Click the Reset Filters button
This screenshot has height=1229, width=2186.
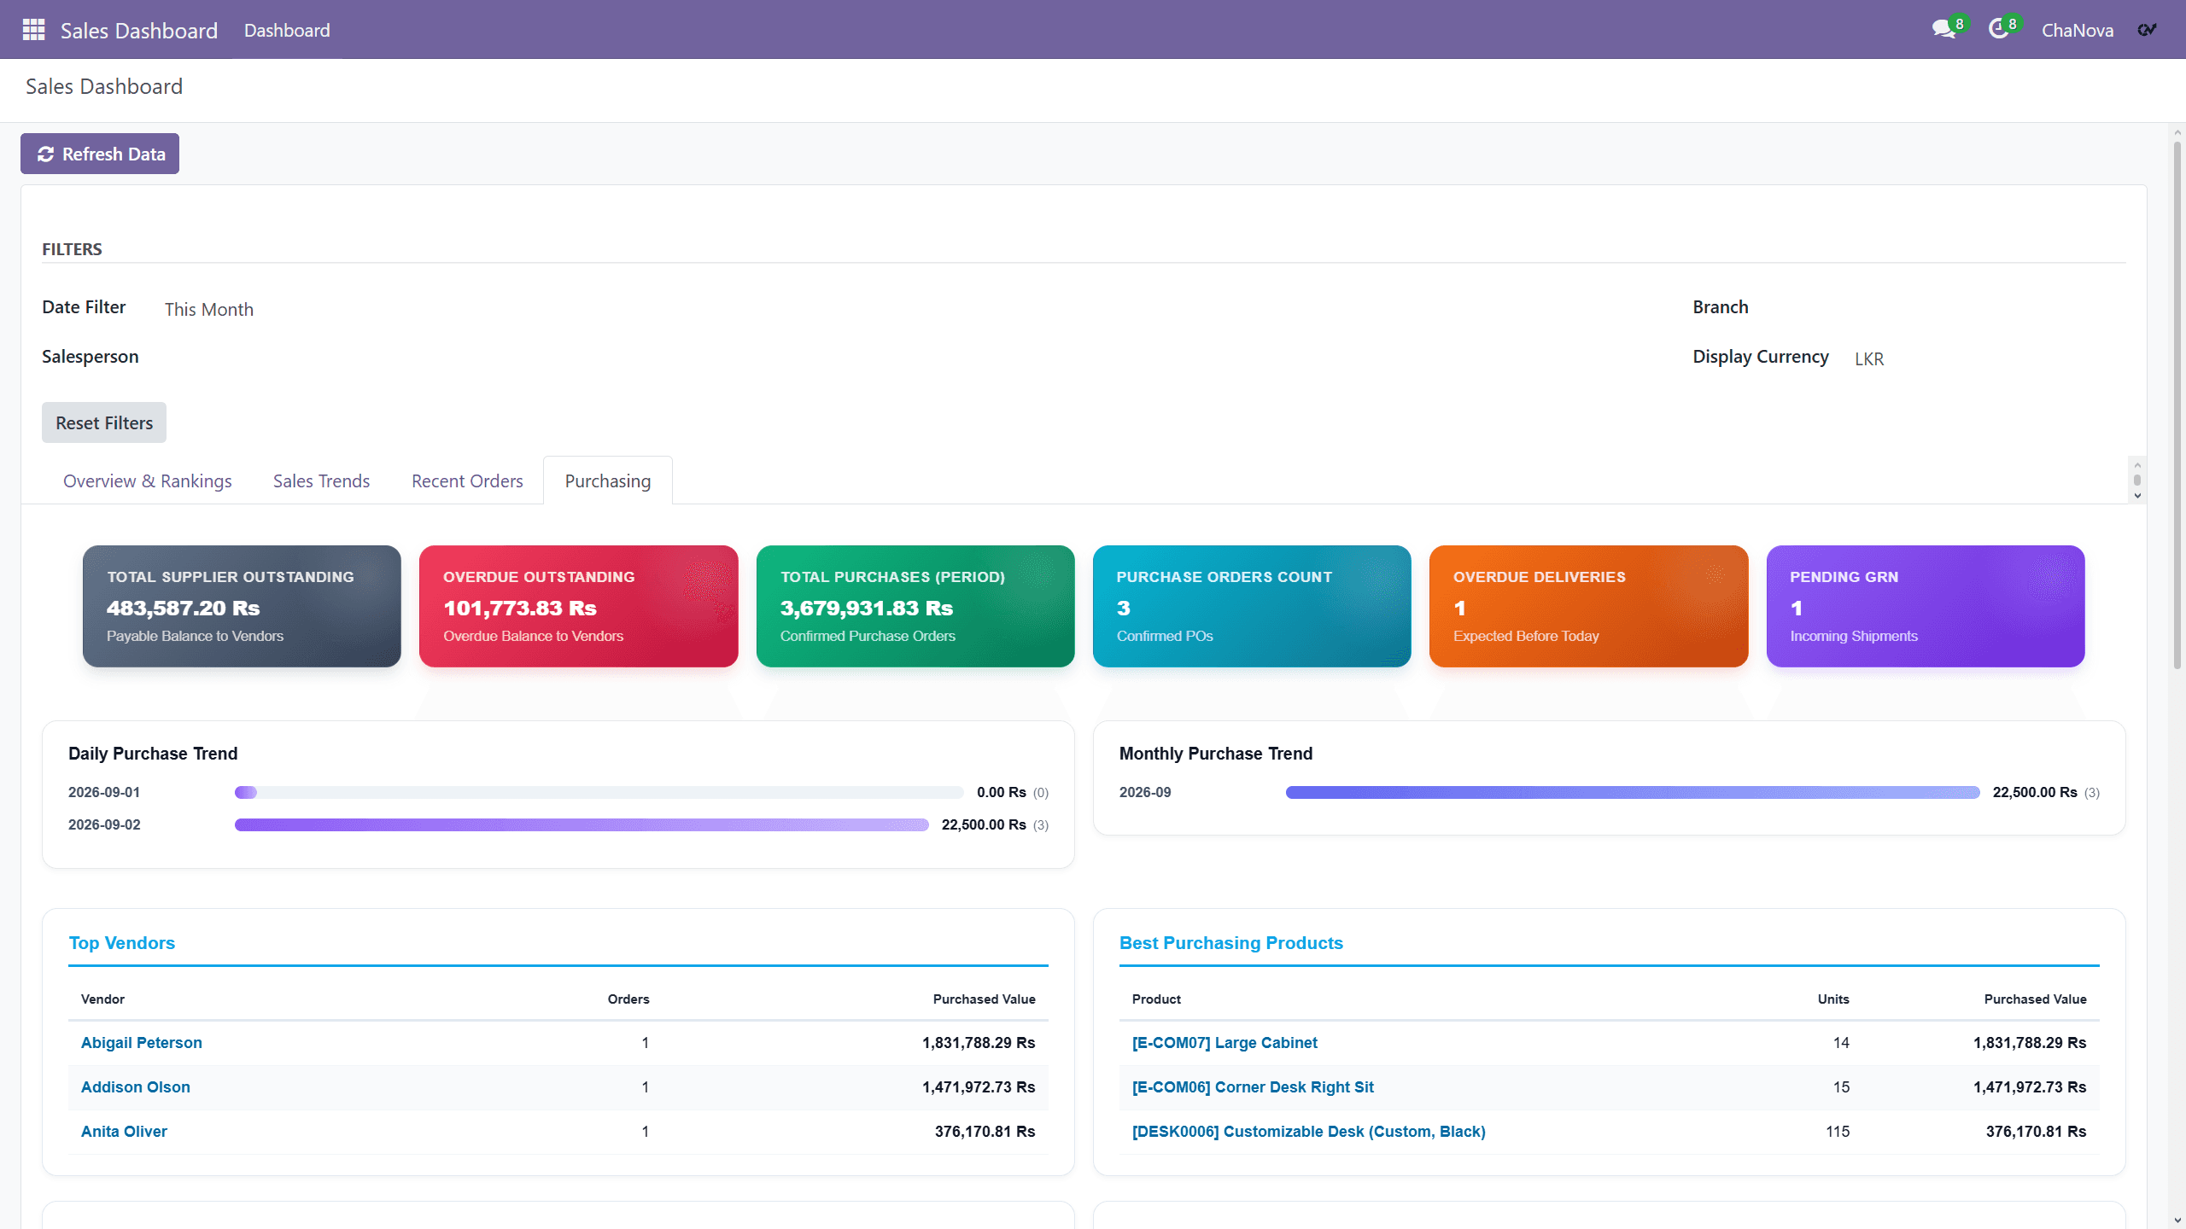coord(104,422)
